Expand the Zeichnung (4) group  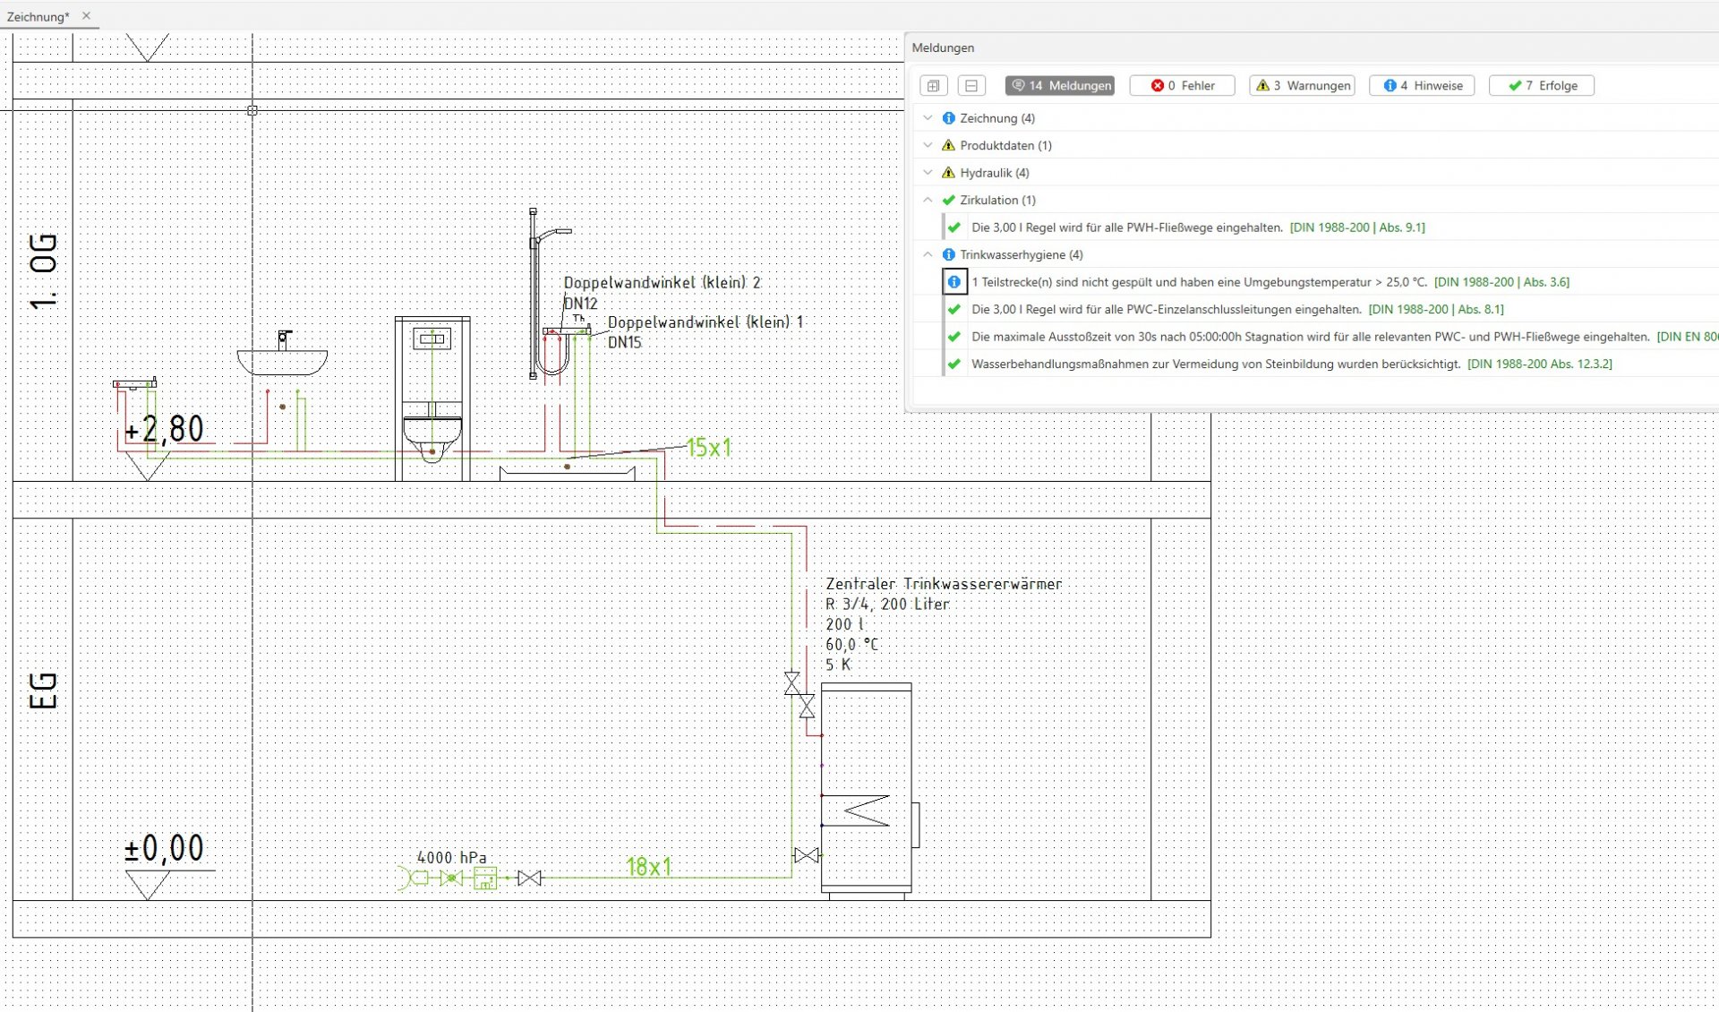[928, 118]
